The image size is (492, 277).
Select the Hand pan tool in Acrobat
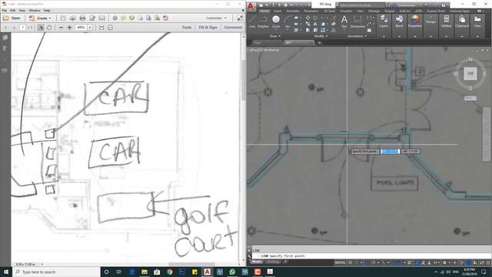pos(49,28)
